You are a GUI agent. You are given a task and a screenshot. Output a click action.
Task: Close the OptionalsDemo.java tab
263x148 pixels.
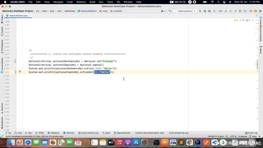pyautogui.click(x=30, y=16)
